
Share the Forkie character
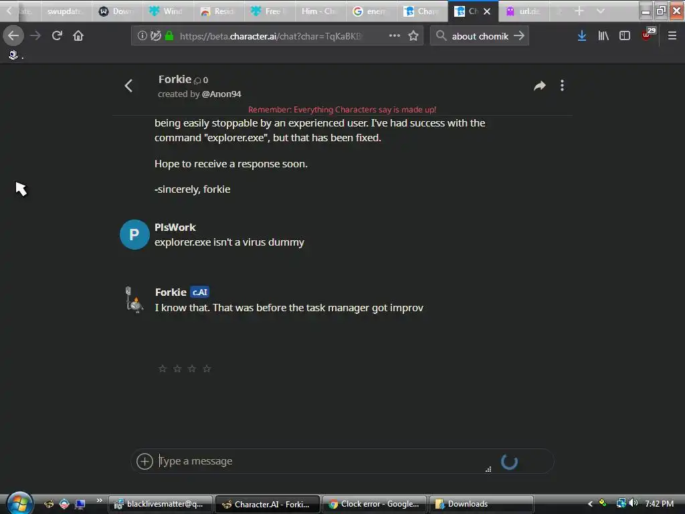point(540,86)
